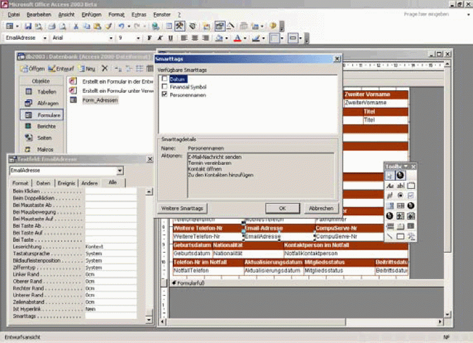Image resolution: width=473 pixels, height=343 pixels.
Task: Click the Weitere Smarttags button
Action: (x=182, y=208)
